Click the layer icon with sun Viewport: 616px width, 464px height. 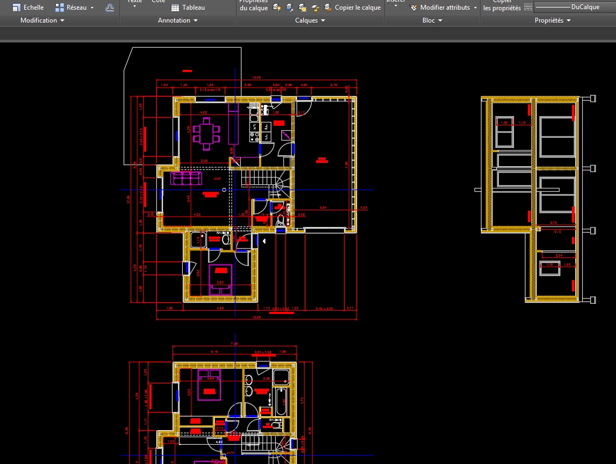click(x=303, y=8)
